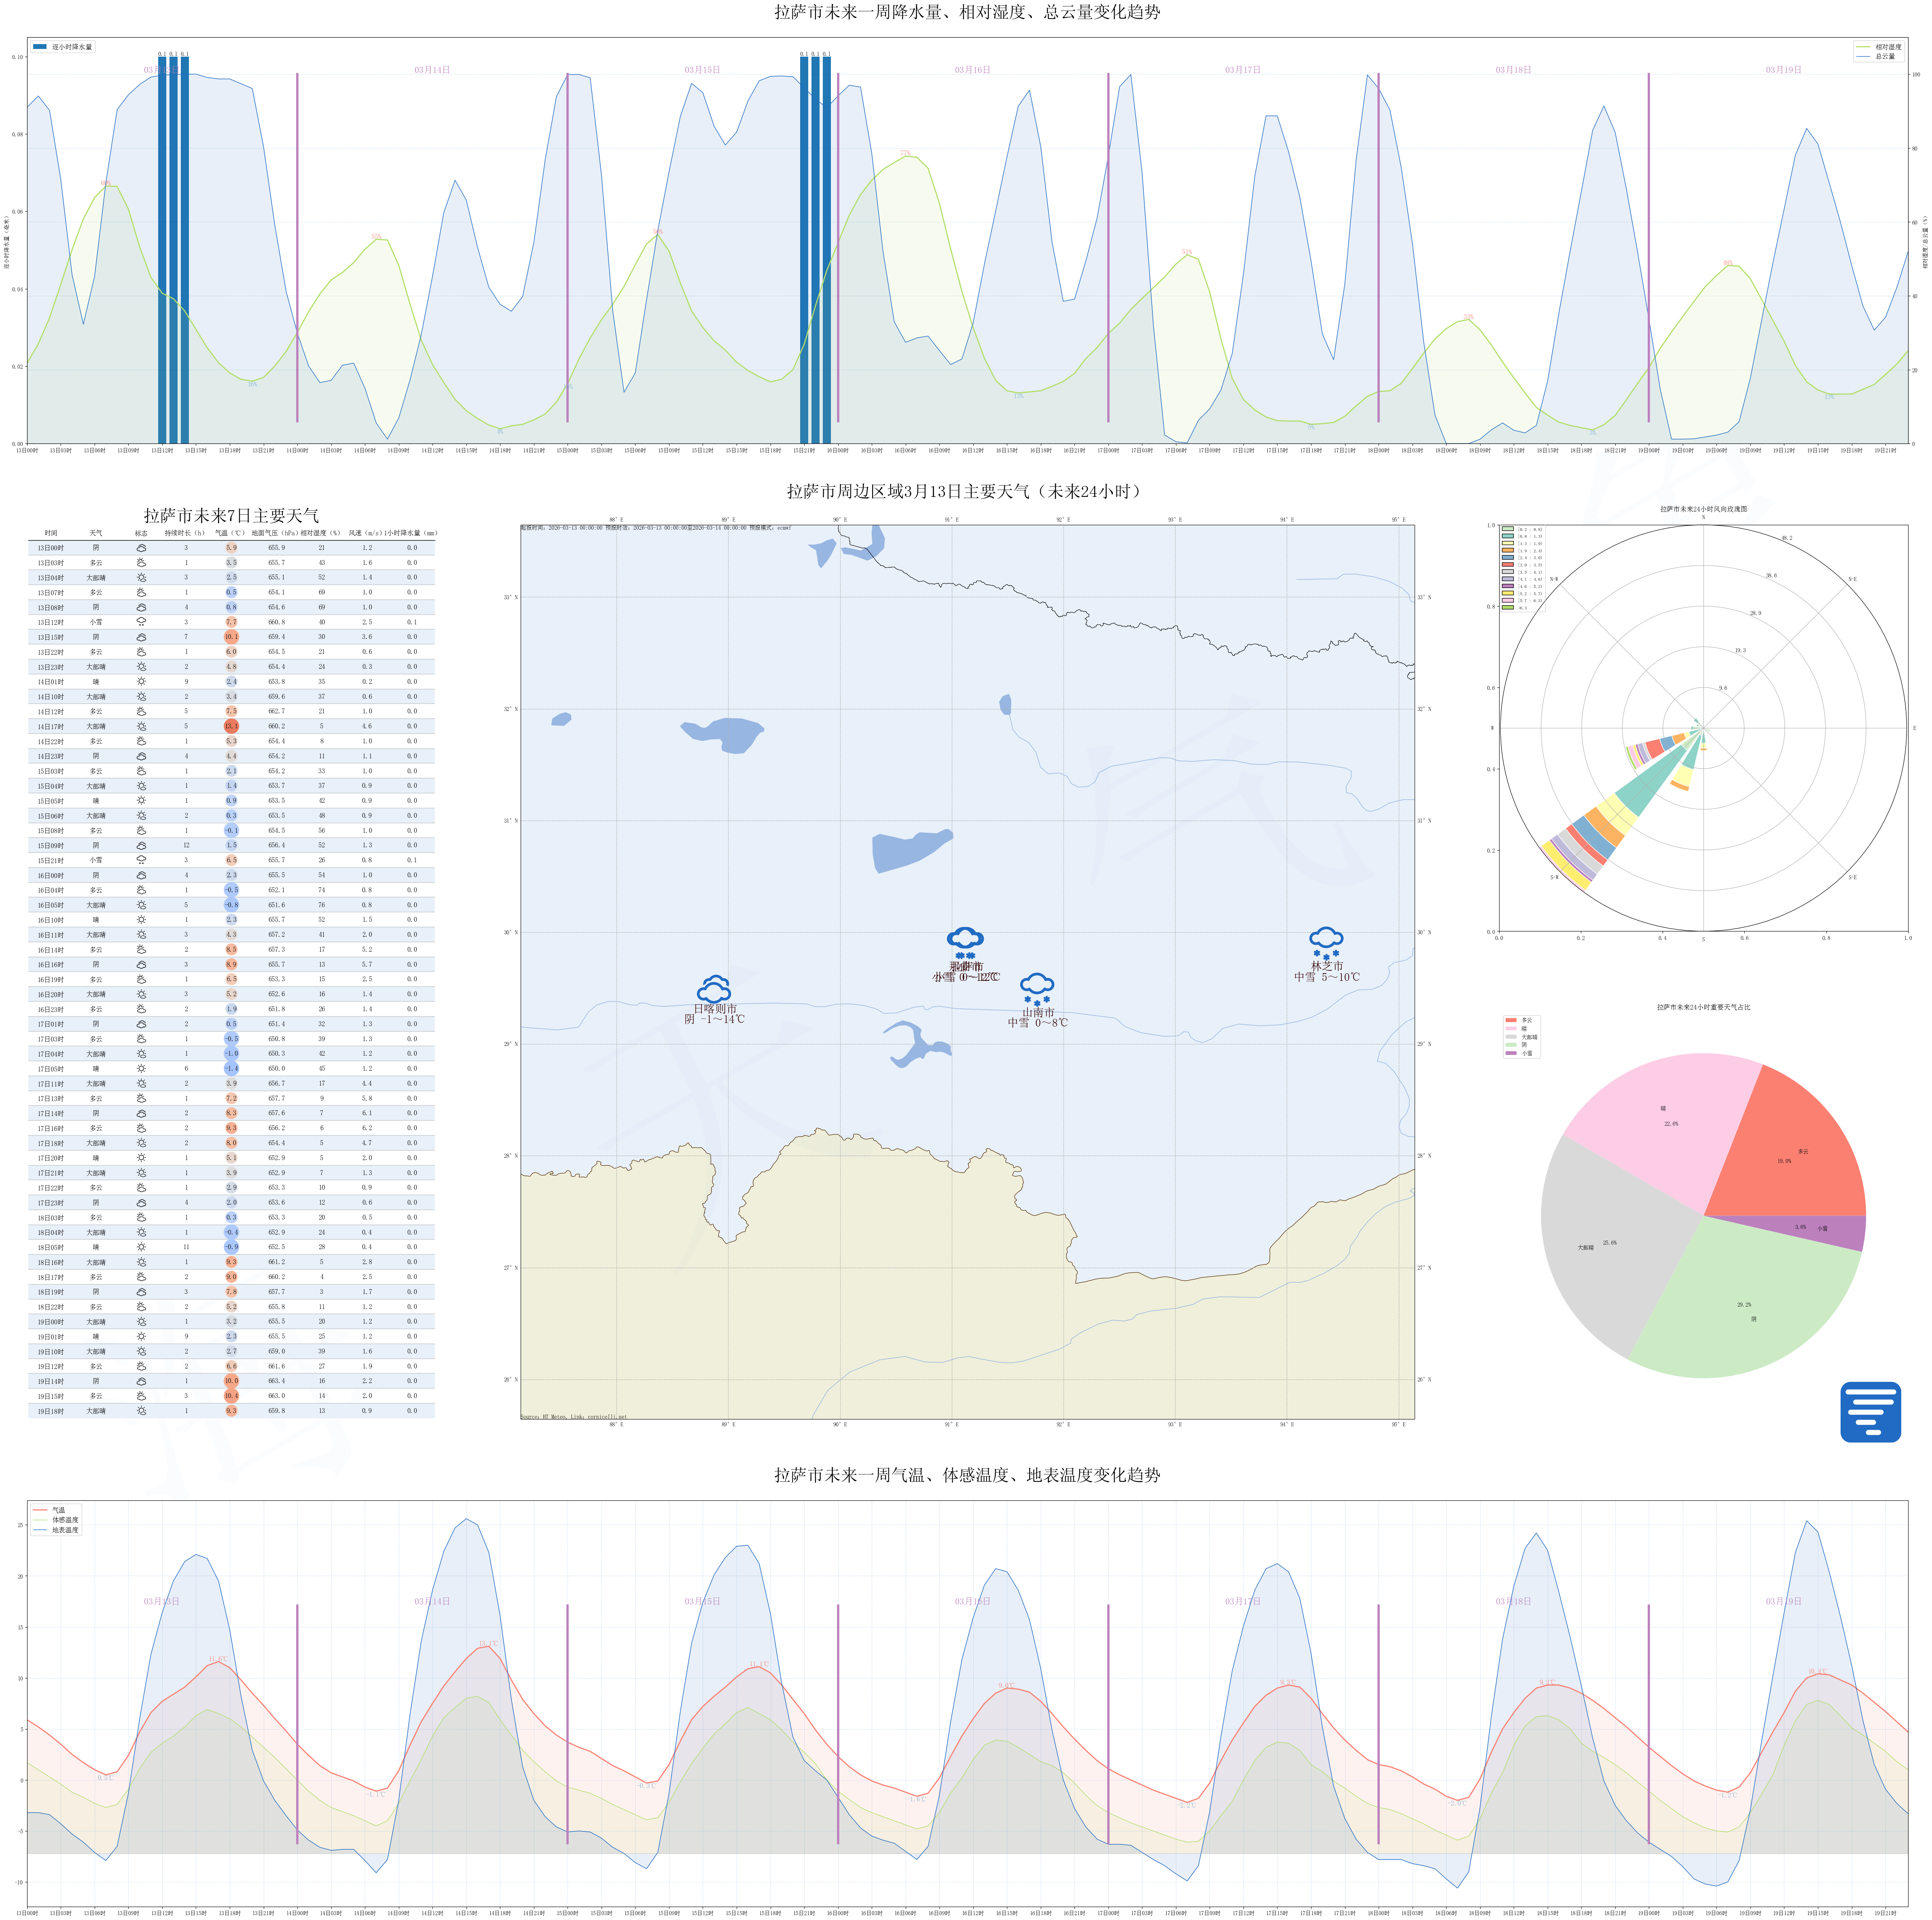Viewport: 1932px width, 1920px height.
Task: Click the weather icon in the 13日12时 小雪 row
Action: 141,622
